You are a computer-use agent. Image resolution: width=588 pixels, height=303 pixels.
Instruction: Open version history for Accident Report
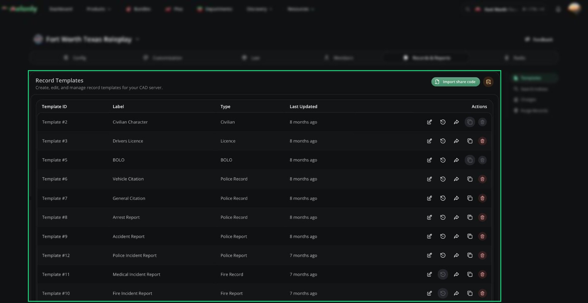tap(443, 236)
